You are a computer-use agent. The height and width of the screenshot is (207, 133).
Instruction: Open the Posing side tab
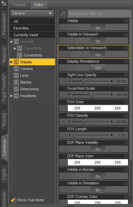click(4, 119)
